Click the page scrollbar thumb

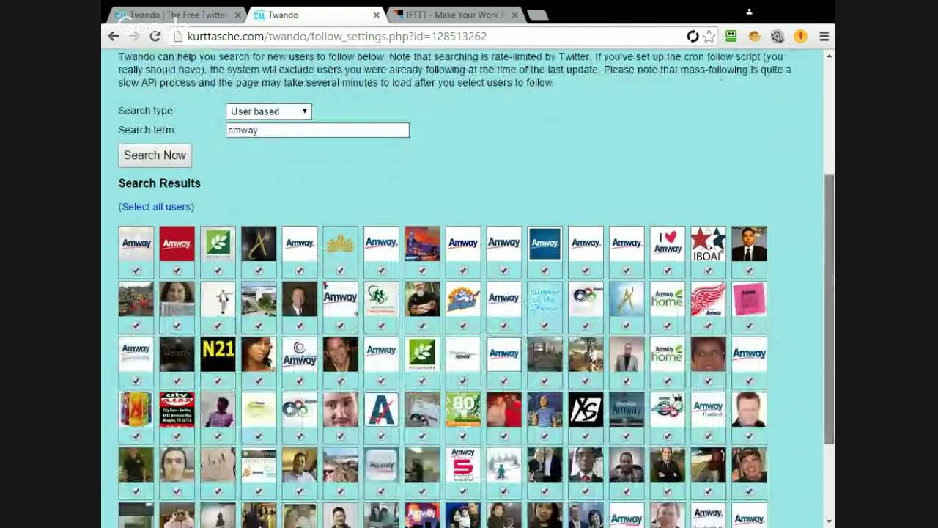[829, 308]
